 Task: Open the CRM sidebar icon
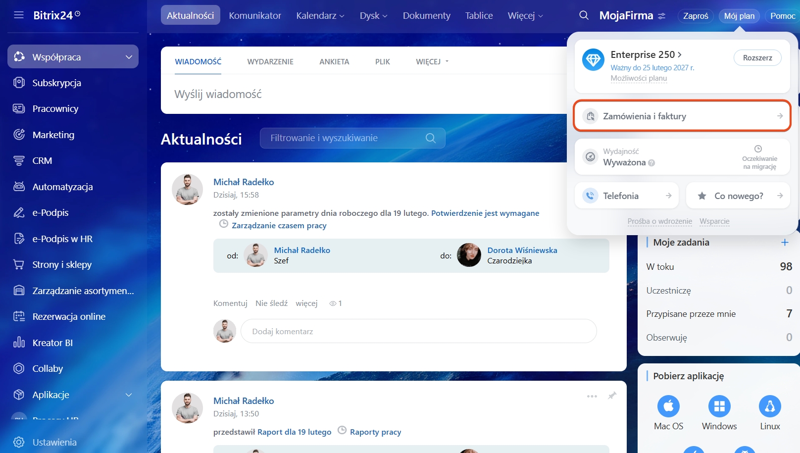click(x=19, y=160)
